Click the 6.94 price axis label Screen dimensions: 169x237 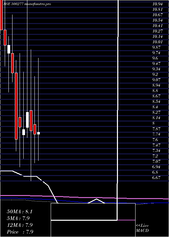pos(156,167)
